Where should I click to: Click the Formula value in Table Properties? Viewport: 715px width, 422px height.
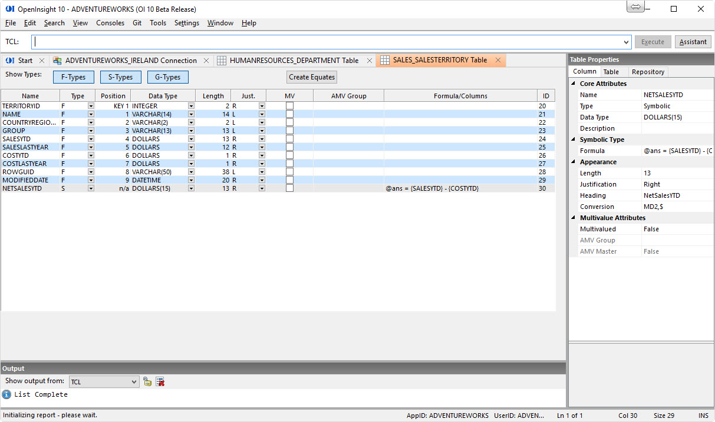[677, 151]
